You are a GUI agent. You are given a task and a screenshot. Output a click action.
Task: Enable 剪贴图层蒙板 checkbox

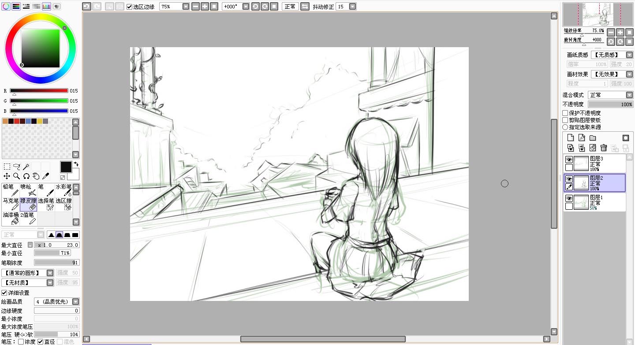click(565, 120)
